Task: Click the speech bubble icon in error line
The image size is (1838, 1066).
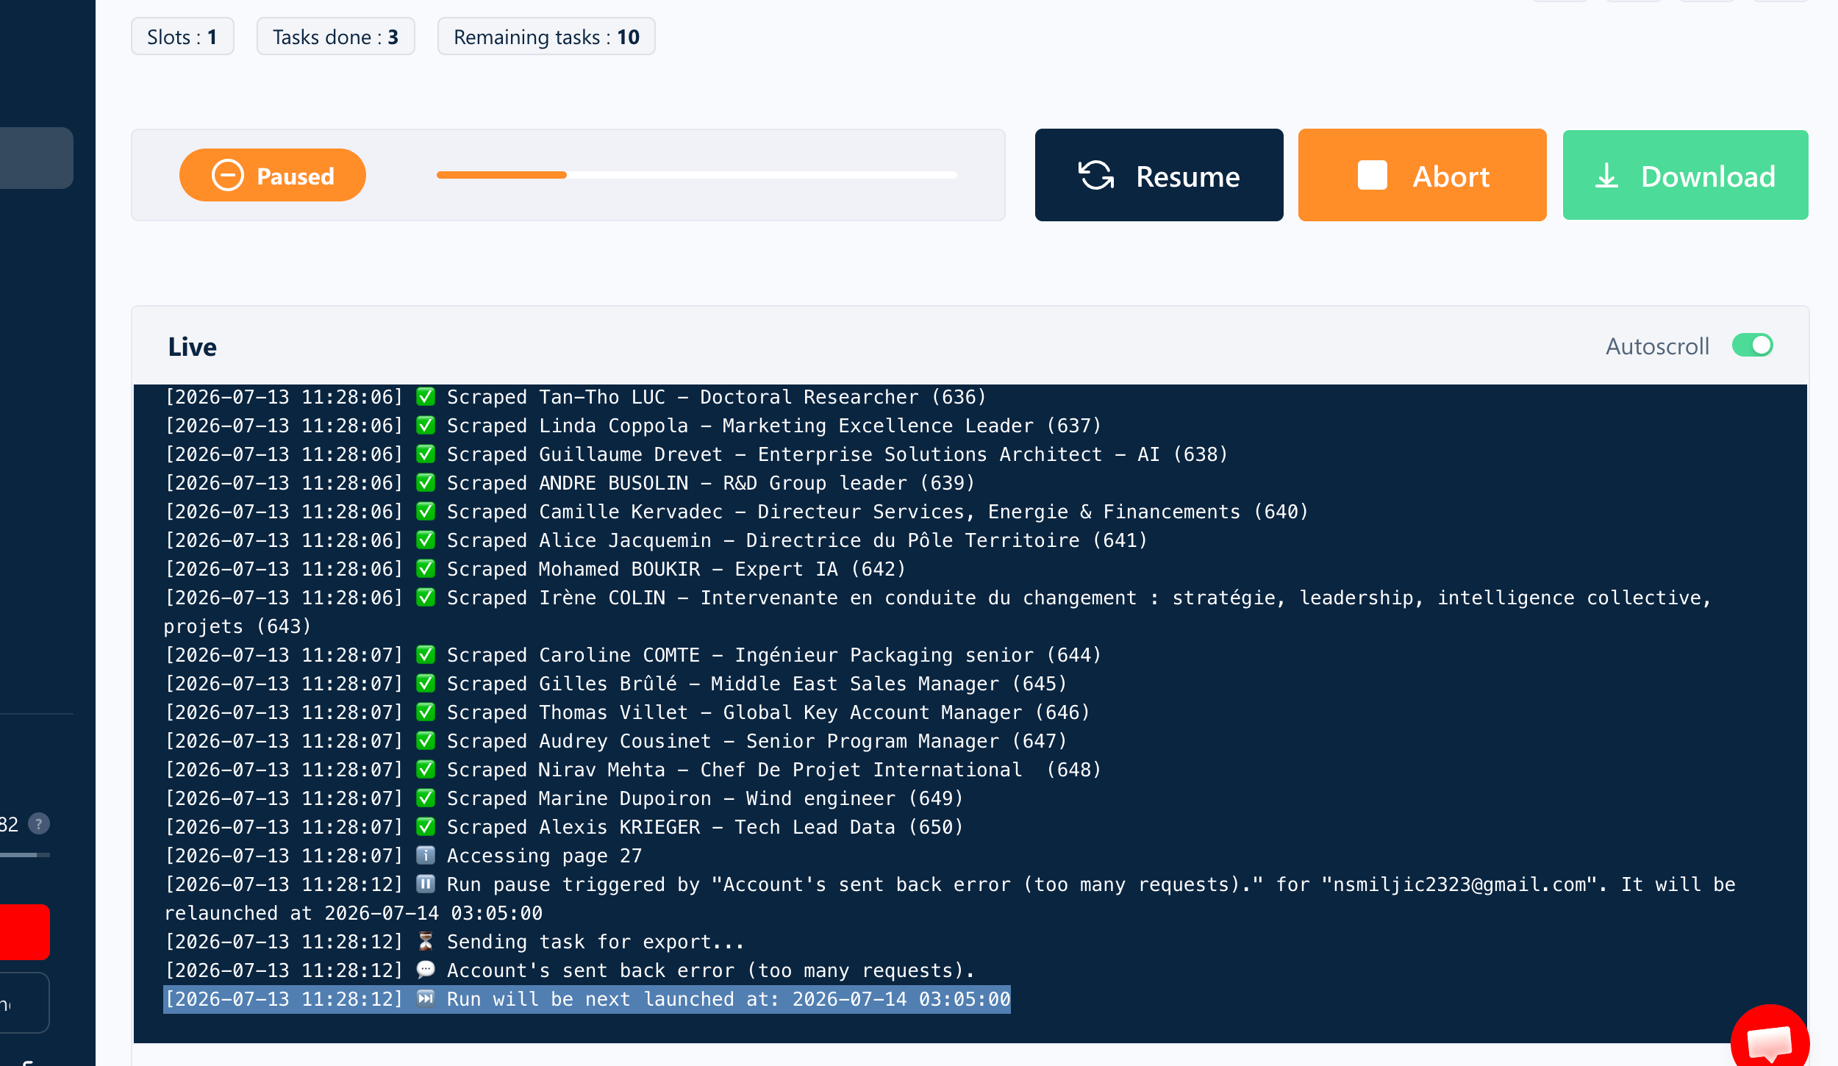Action: (x=426, y=970)
